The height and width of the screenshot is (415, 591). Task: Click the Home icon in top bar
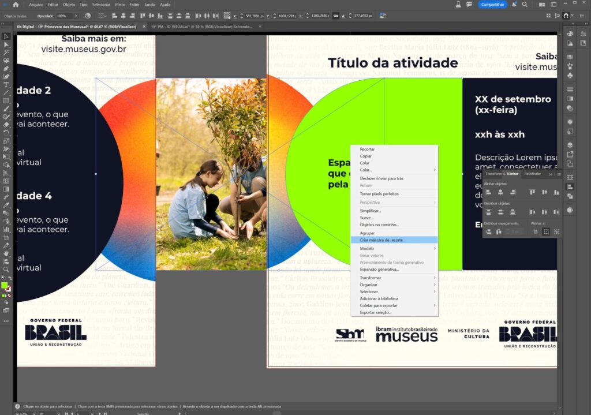[16, 4]
